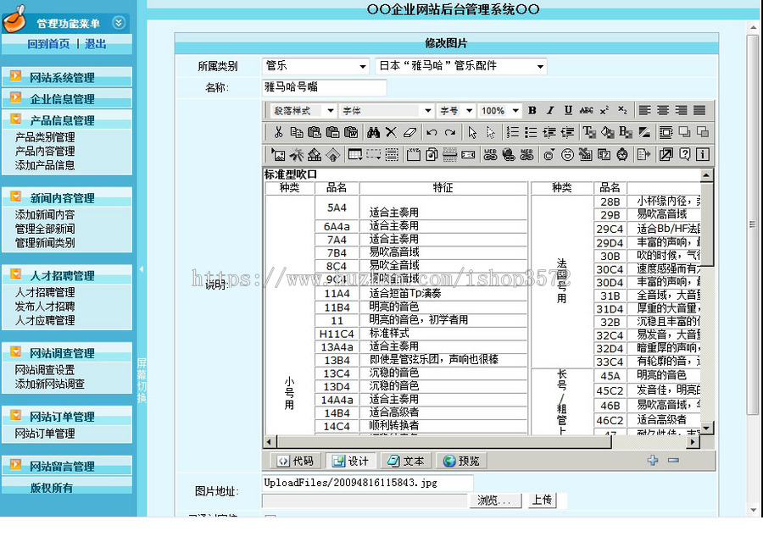This screenshot has height=553, width=763.
Task: Apply subscript x₂ formatting
Action: (x=622, y=110)
